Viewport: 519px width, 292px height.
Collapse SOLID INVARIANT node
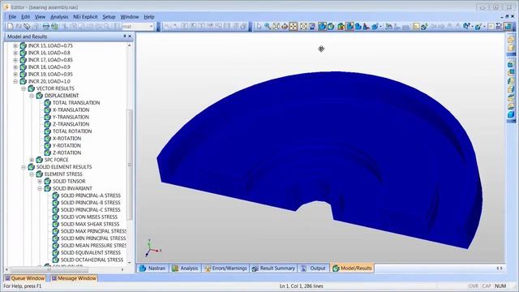[40, 188]
